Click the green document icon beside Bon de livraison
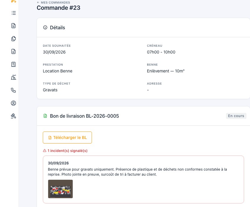This screenshot has width=250, height=207. tap(45, 116)
